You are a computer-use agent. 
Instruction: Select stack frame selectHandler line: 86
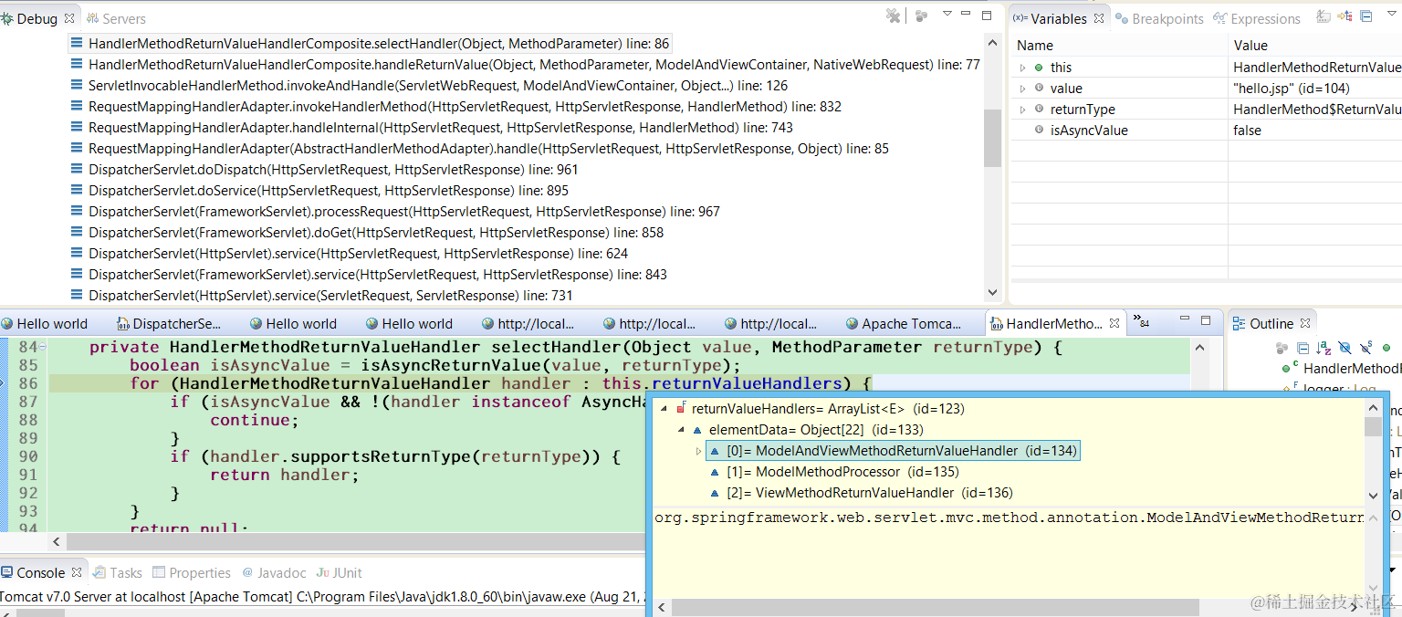click(x=371, y=44)
